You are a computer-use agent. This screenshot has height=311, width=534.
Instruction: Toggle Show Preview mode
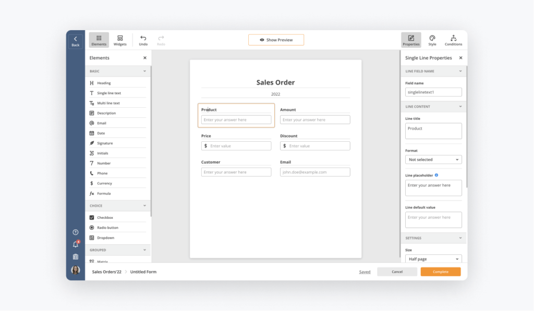pyautogui.click(x=276, y=40)
